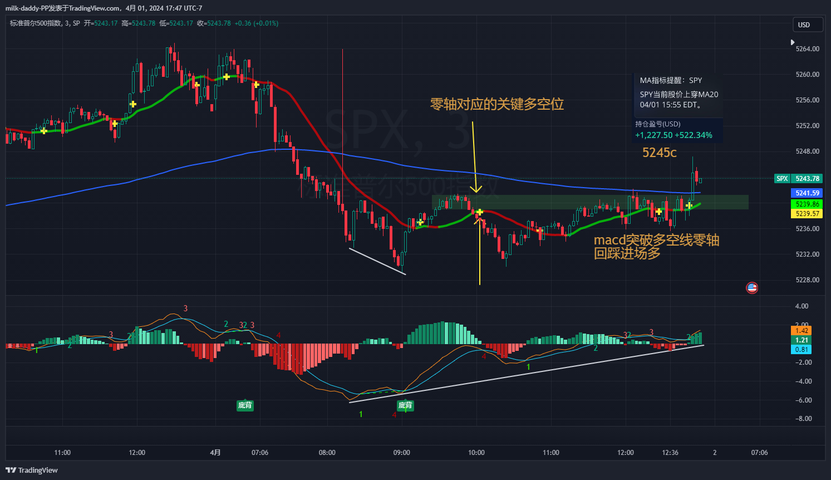
Task: Click the white triangle arrow above 5264.00
Action: click(793, 42)
